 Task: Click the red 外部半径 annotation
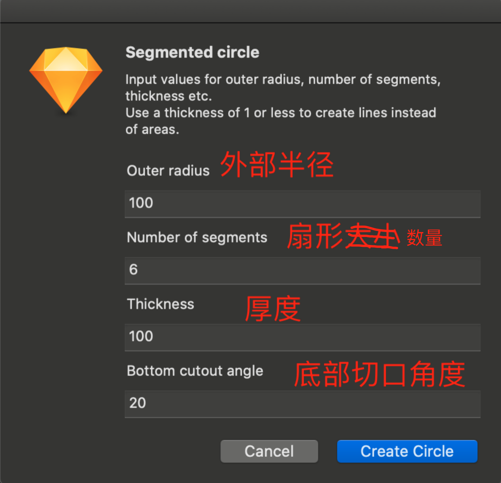pos(277,165)
